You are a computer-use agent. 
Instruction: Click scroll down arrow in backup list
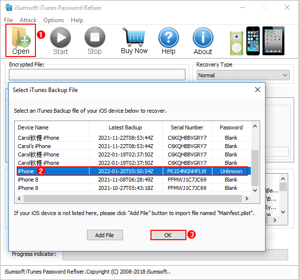(255, 190)
